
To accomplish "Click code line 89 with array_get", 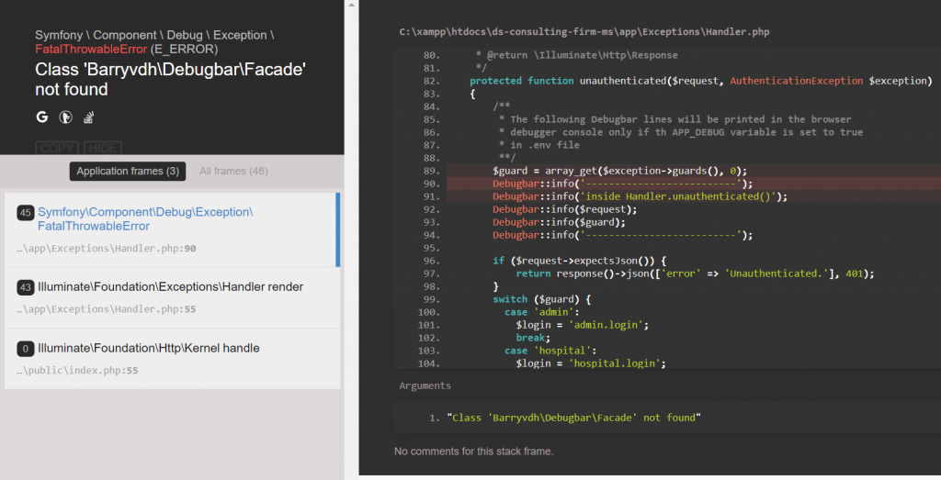I will (x=619, y=171).
